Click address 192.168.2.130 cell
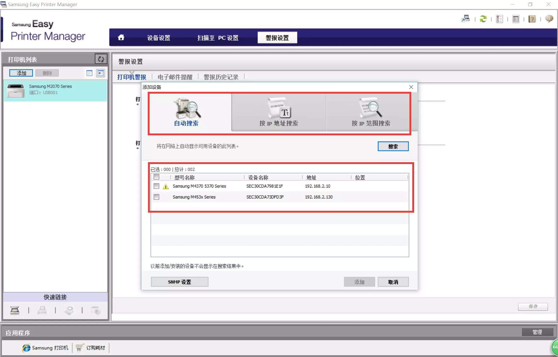The image size is (558, 357). pyautogui.click(x=319, y=197)
